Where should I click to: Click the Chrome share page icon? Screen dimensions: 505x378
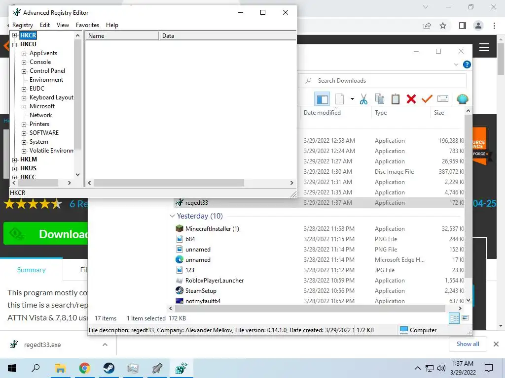point(427,26)
